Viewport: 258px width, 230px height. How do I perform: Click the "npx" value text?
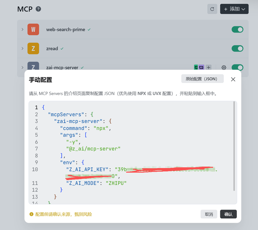pyautogui.click(x=101, y=128)
